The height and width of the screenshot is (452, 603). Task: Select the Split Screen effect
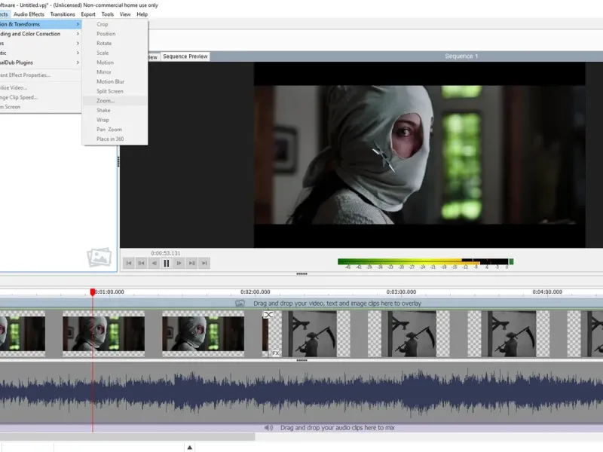[115, 91]
